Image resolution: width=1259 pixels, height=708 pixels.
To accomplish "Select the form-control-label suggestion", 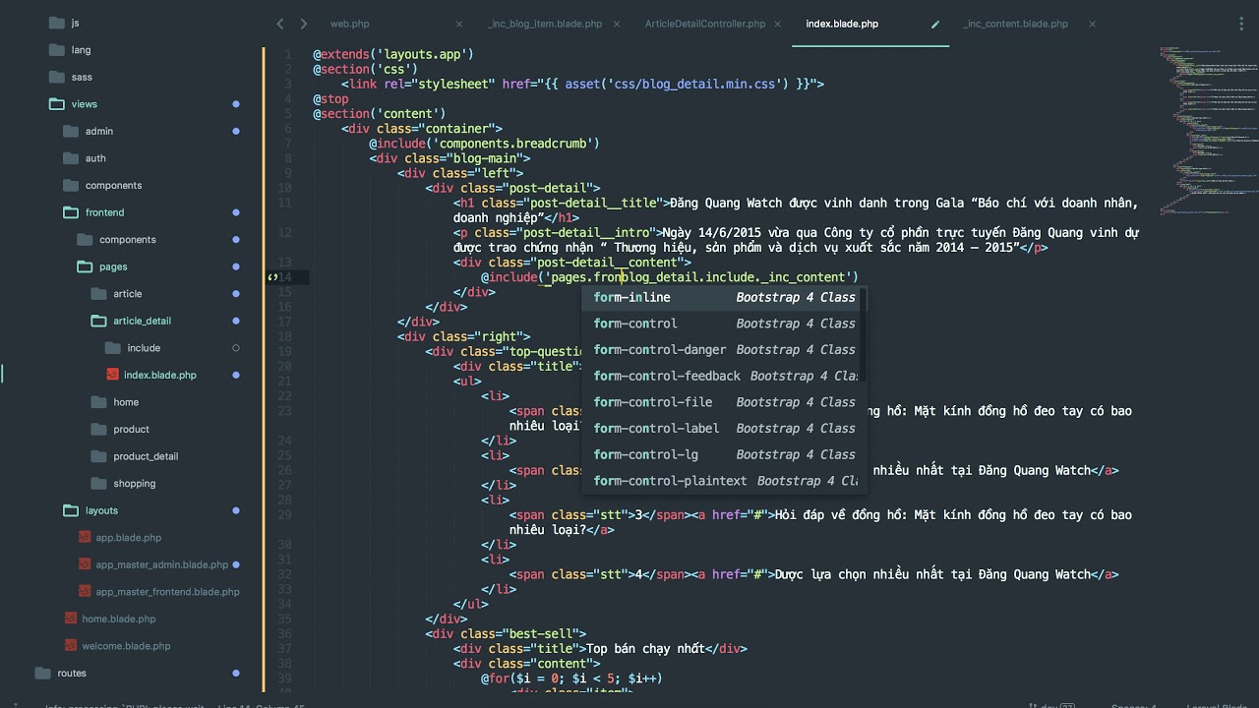I will [x=724, y=429].
